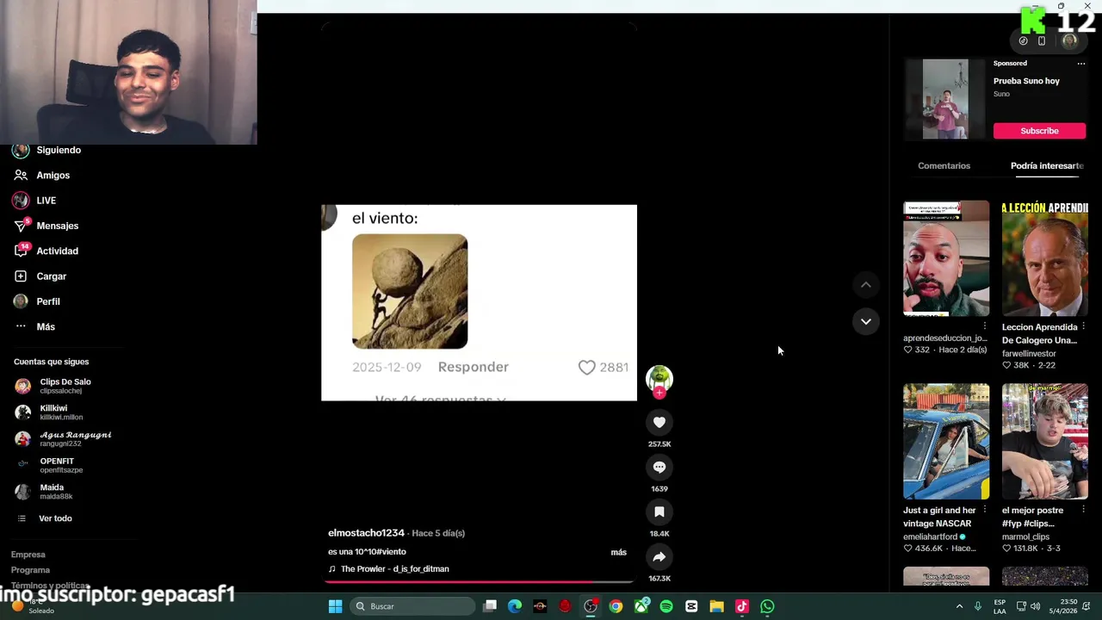This screenshot has width=1102, height=620.
Task: Open options for the 'Leccion Aprendida' video
Action: pos(1083,327)
